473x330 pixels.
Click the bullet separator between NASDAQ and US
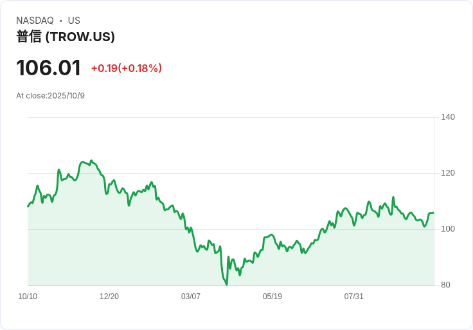pos(60,21)
